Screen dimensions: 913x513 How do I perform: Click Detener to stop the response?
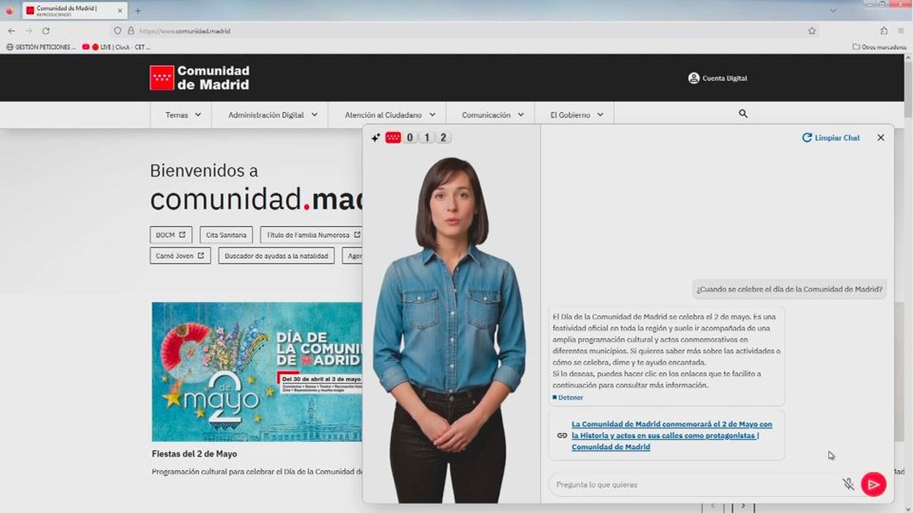point(568,397)
